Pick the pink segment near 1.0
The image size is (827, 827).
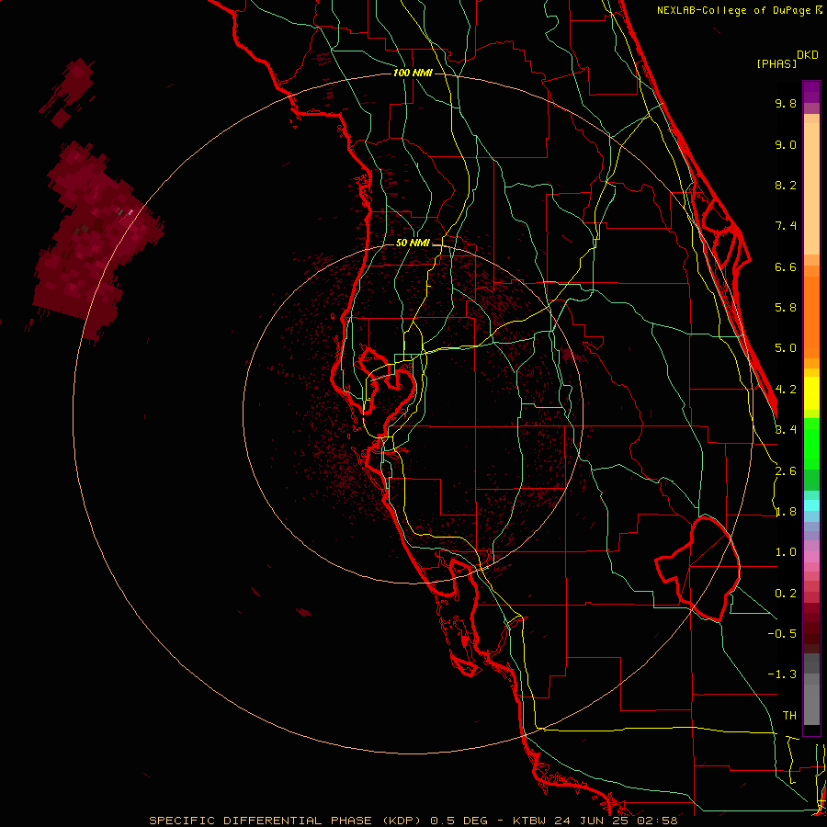click(811, 557)
